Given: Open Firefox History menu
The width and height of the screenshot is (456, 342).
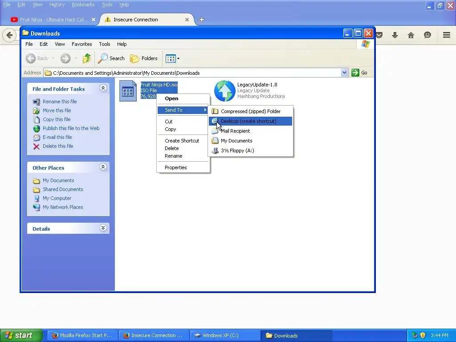Looking at the screenshot, I should pyautogui.click(x=57, y=4).
